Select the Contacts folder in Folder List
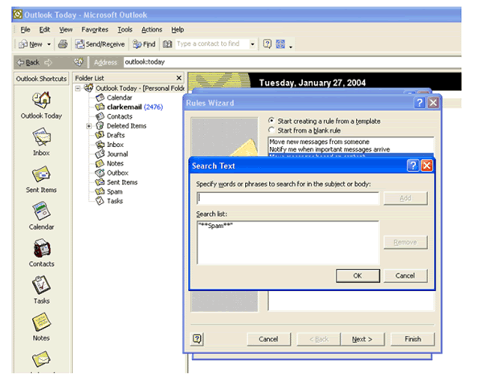 (120, 116)
